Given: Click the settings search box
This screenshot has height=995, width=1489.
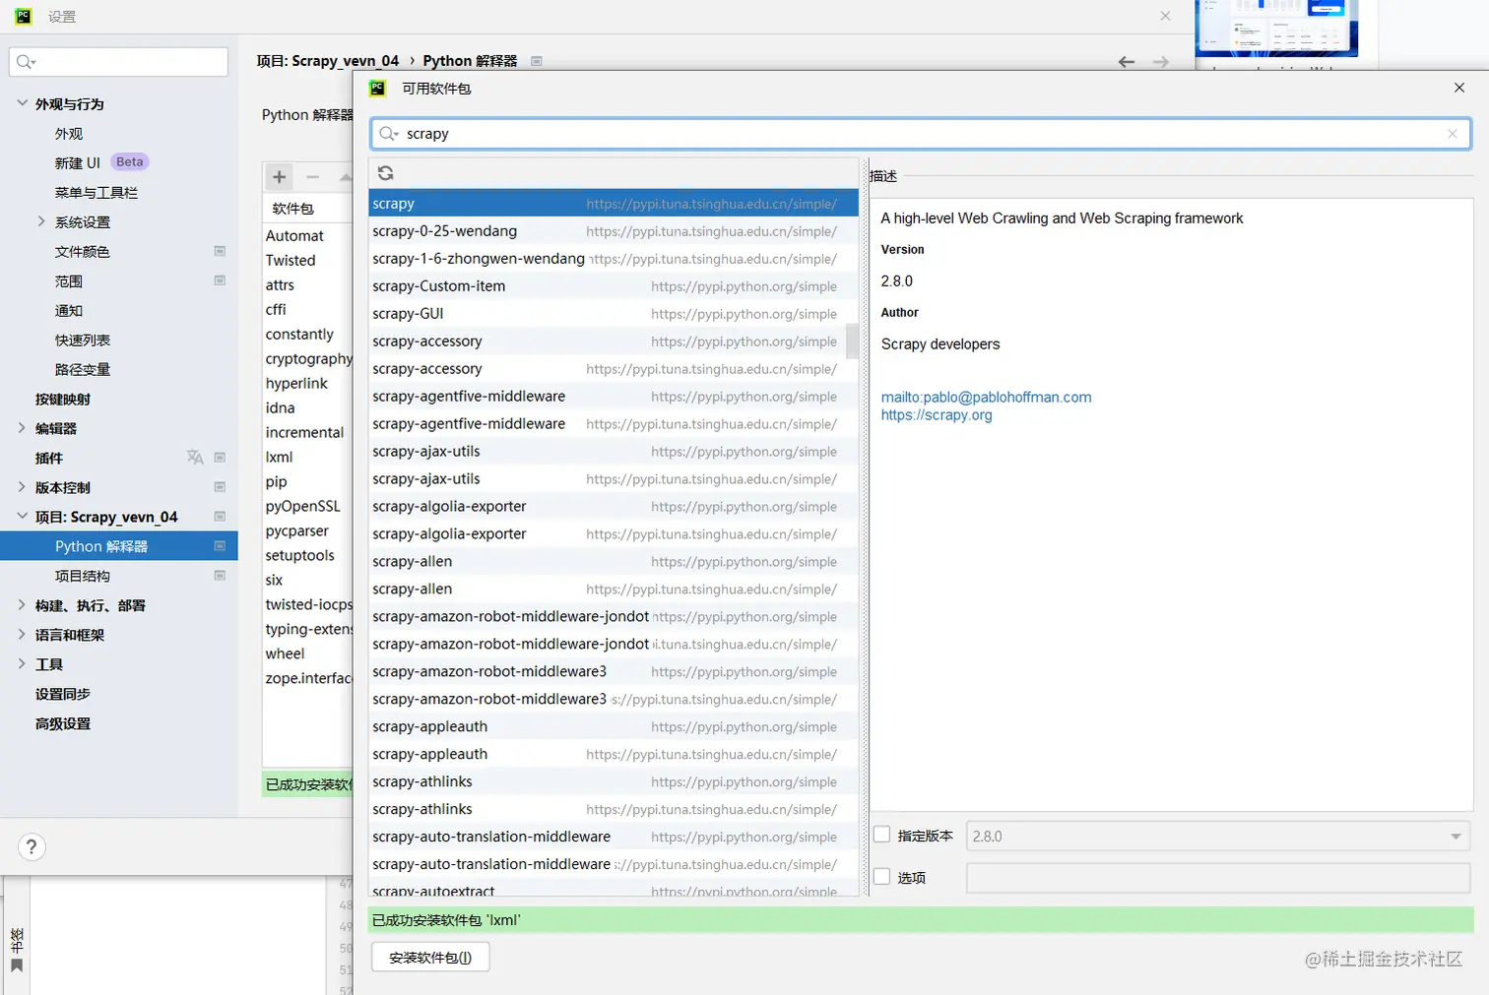Looking at the screenshot, I should coord(119,62).
